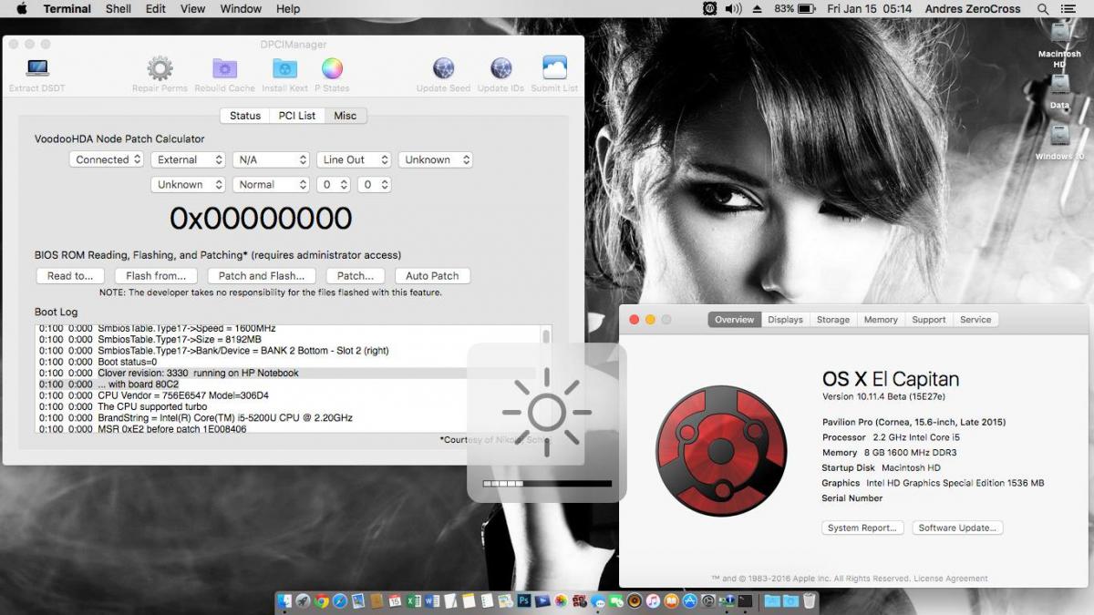
Task: Click the battery status in menu bar
Action: [x=796, y=9]
